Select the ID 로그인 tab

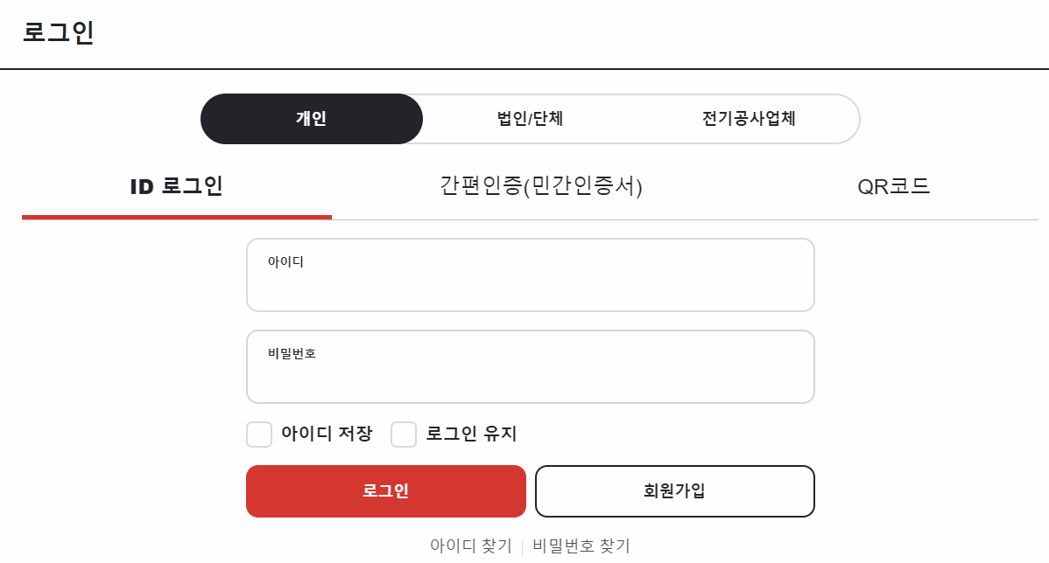(177, 185)
